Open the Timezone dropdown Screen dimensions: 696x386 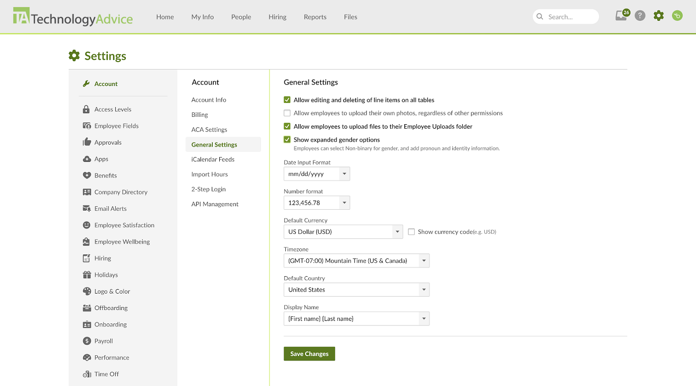(x=356, y=260)
